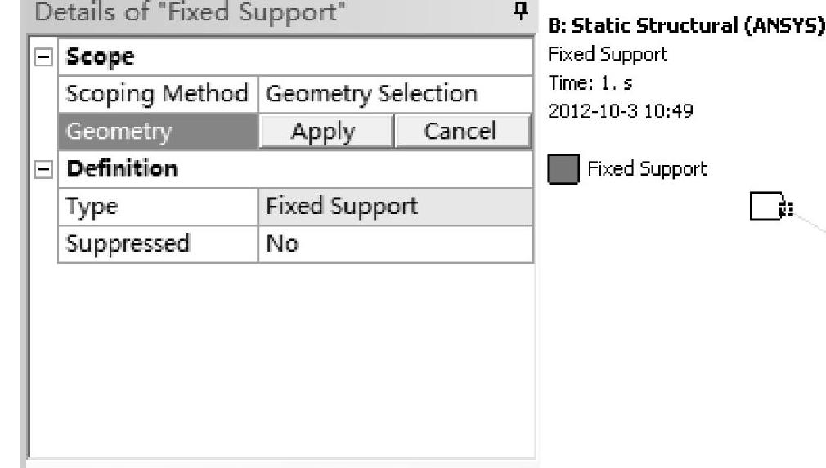This screenshot has height=468, width=826.
Task: Click the Scoping Method property label
Action: (x=157, y=94)
